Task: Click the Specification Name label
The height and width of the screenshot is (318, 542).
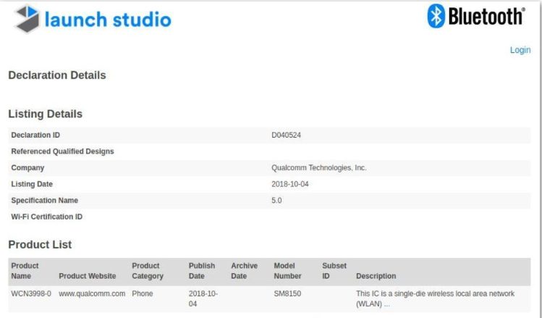Action: point(44,201)
